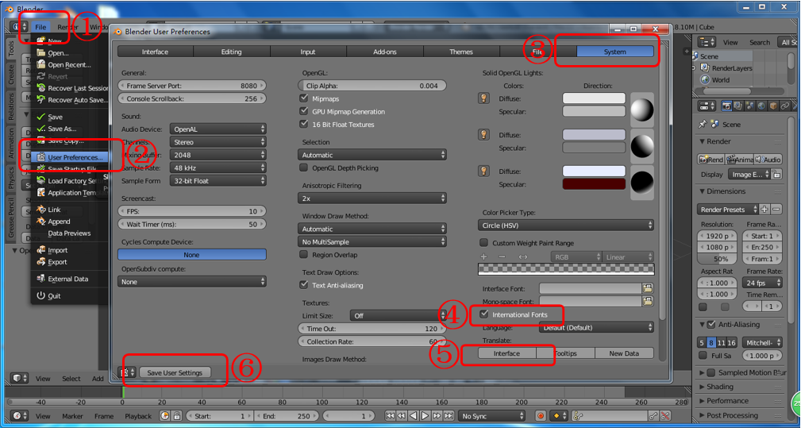Viewport: 801px width, 428px height.
Task: Enable OpenGL Depth Picking checkbox
Action: tap(304, 168)
